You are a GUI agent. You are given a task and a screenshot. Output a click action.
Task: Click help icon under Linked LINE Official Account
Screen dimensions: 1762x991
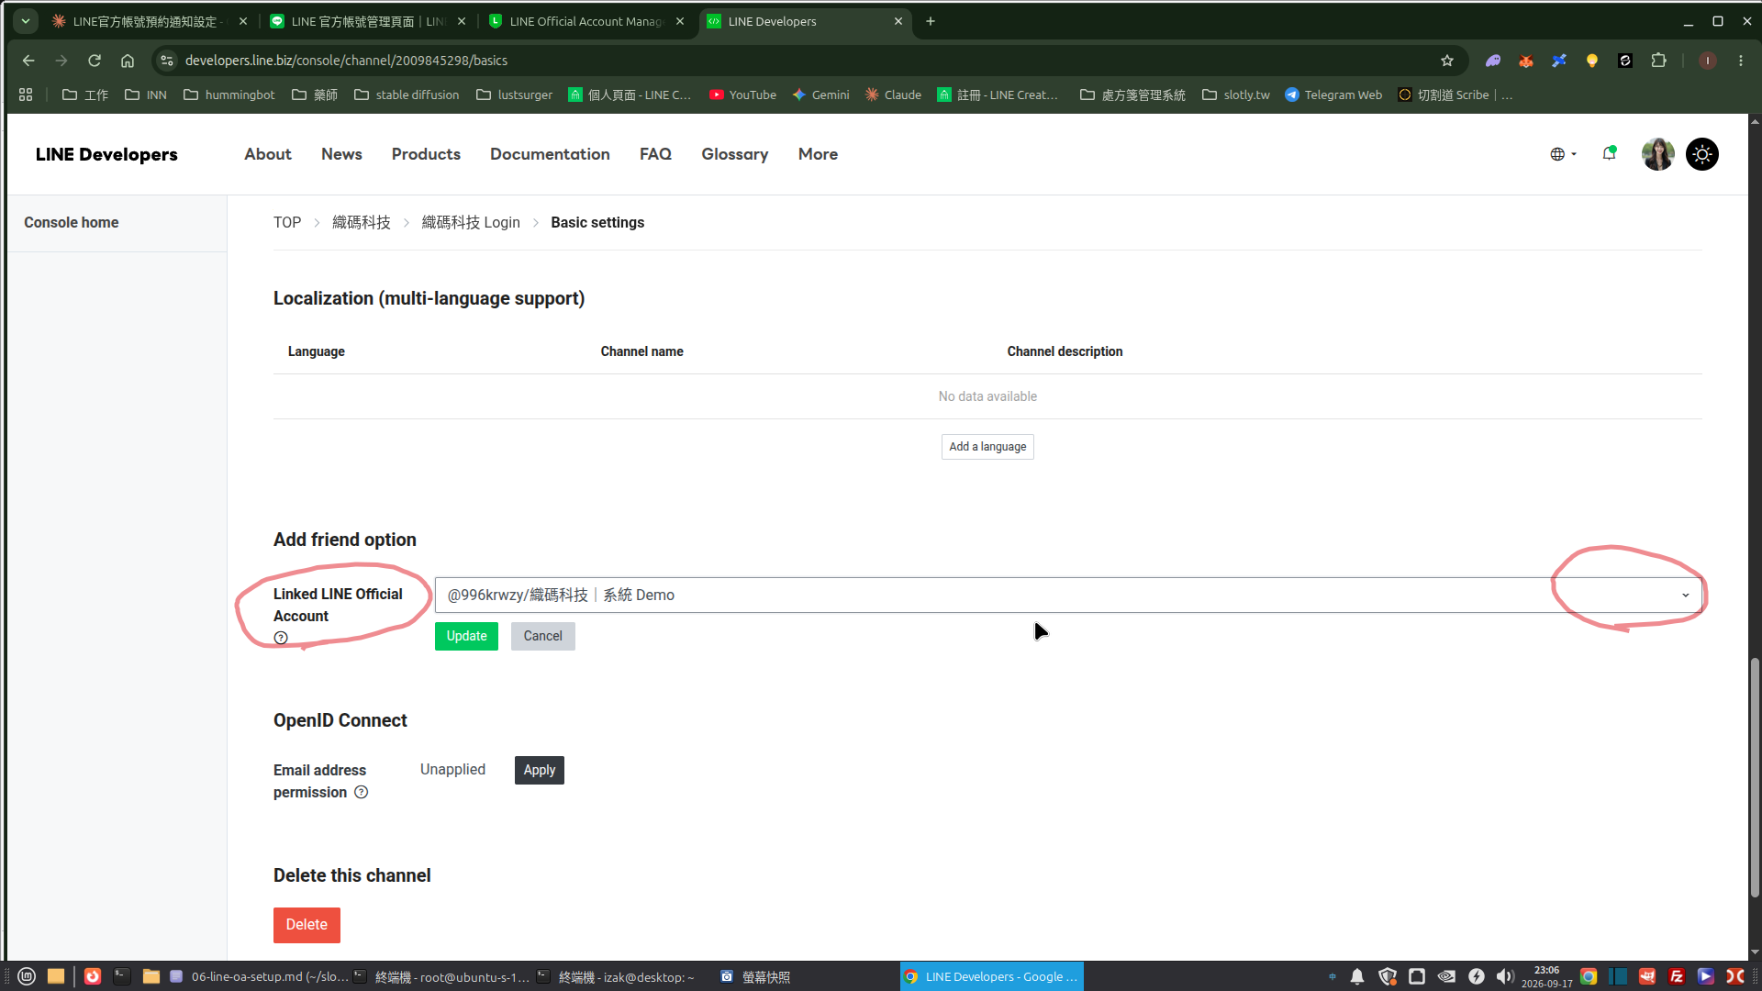[x=281, y=638]
